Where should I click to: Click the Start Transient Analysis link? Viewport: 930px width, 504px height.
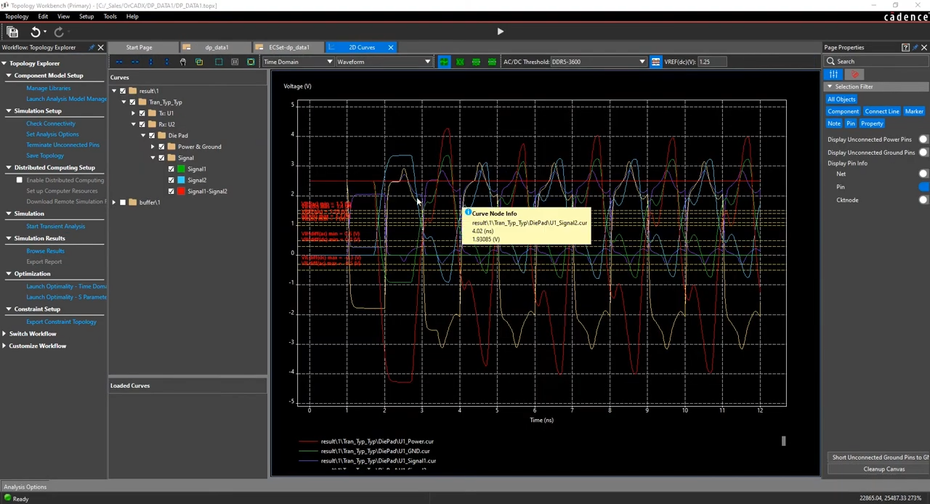pyautogui.click(x=55, y=227)
